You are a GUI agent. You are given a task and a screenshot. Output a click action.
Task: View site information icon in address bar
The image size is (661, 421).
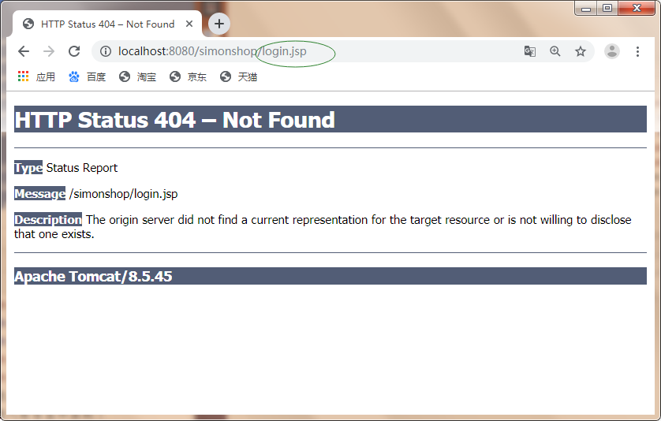(106, 51)
